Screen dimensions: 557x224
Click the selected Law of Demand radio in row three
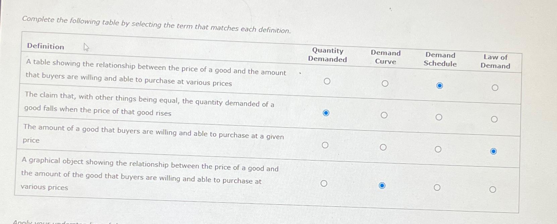493,151
